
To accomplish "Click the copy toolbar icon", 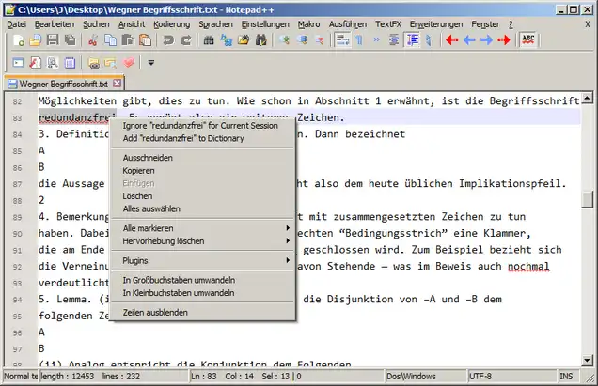I will click(110, 40).
